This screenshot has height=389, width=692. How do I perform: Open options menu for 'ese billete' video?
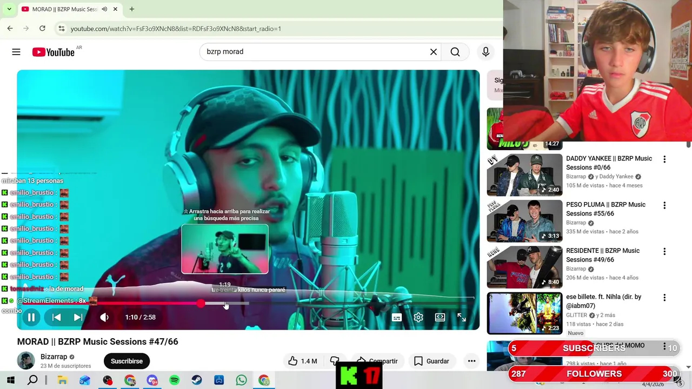pyautogui.click(x=664, y=298)
